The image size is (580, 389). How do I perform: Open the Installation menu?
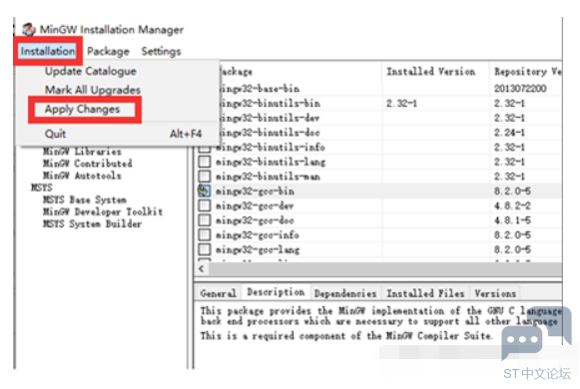pyautogui.click(x=47, y=51)
